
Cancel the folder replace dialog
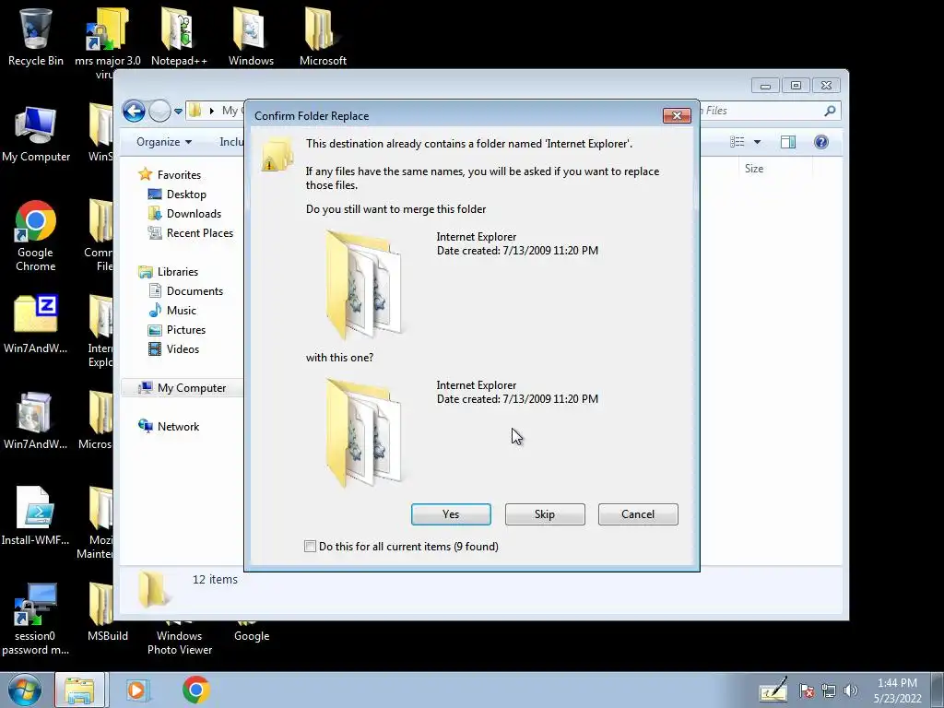coord(638,514)
